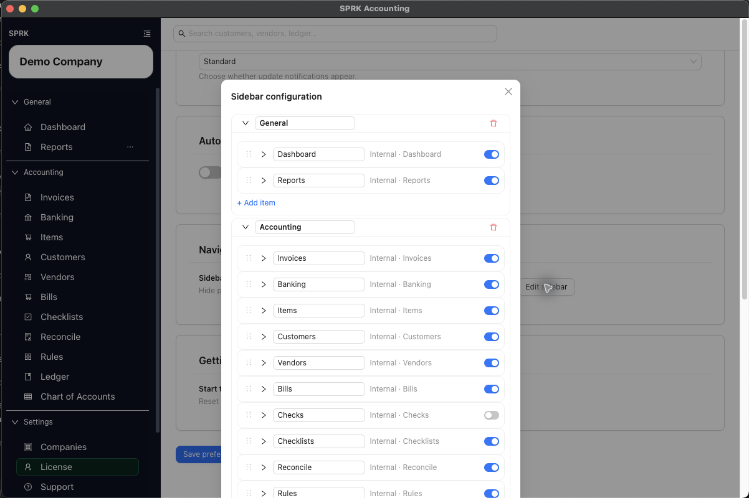Image resolution: width=749 pixels, height=498 pixels.
Task: Click the Save preferences button
Action: tap(199, 454)
